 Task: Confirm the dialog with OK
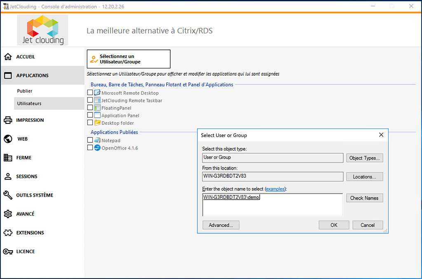[334, 225]
